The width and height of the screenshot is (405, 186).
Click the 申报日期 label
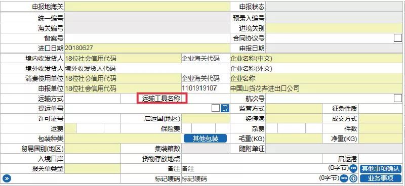click(x=252, y=48)
